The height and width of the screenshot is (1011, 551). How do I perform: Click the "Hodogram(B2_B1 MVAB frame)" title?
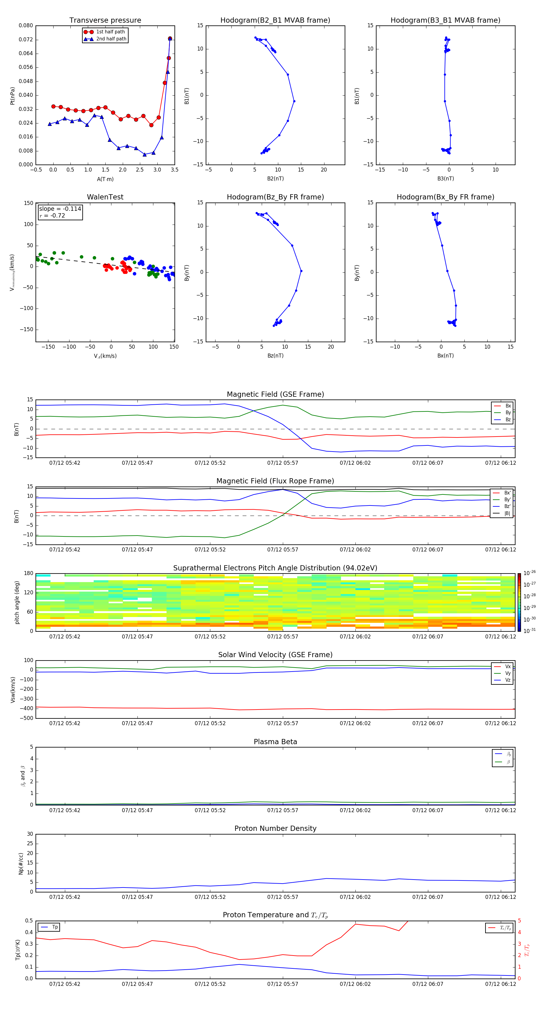point(275,20)
